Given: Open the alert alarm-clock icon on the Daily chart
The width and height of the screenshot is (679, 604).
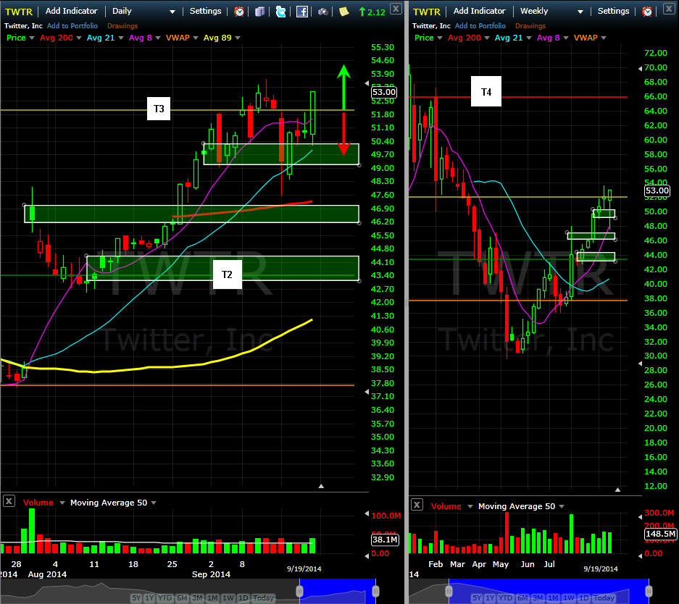Looking at the screenshot, I should point(239,12).
